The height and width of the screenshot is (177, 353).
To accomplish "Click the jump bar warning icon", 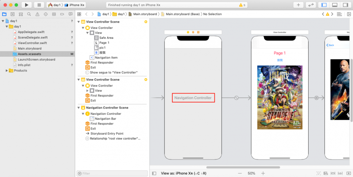I will (327, 14).
